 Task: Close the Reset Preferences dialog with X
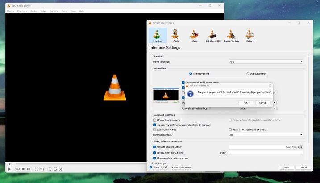point(270,85)
